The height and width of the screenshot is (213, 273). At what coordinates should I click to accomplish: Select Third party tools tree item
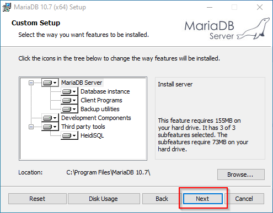83,127
